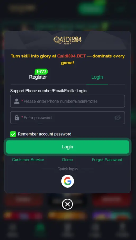Click the blurred green header button behind dialog

click(92, 8)
